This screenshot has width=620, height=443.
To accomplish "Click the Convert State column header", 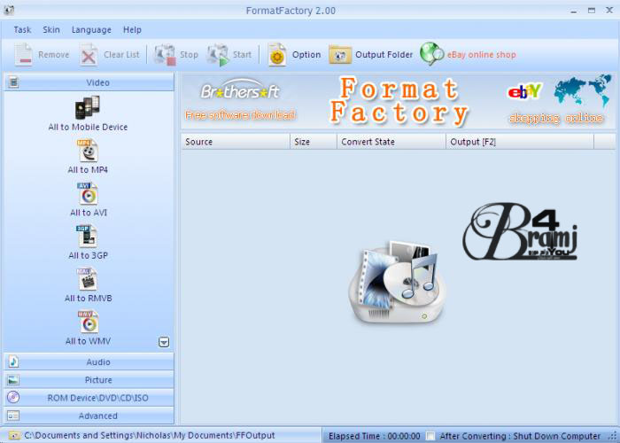I will 391,142.
